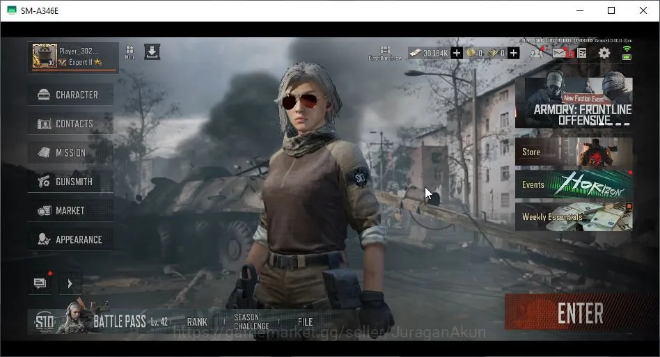Close the SM-A346E window
660x357 pixels.
[x=643, y=10]
